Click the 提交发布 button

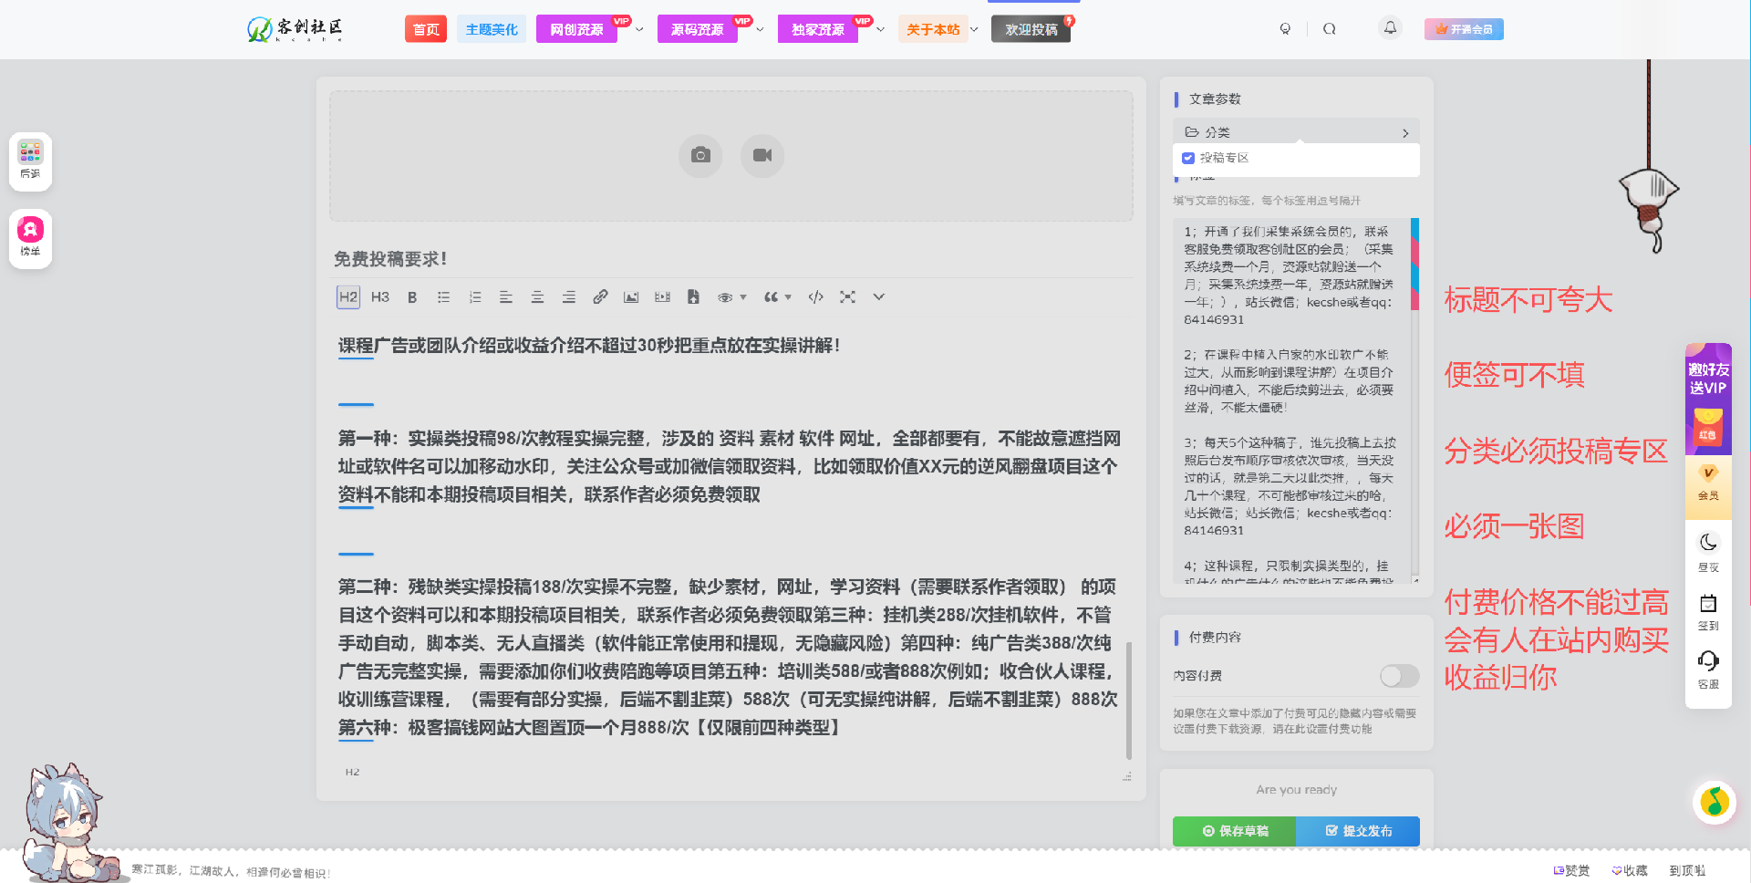(x=1358, y=831)
